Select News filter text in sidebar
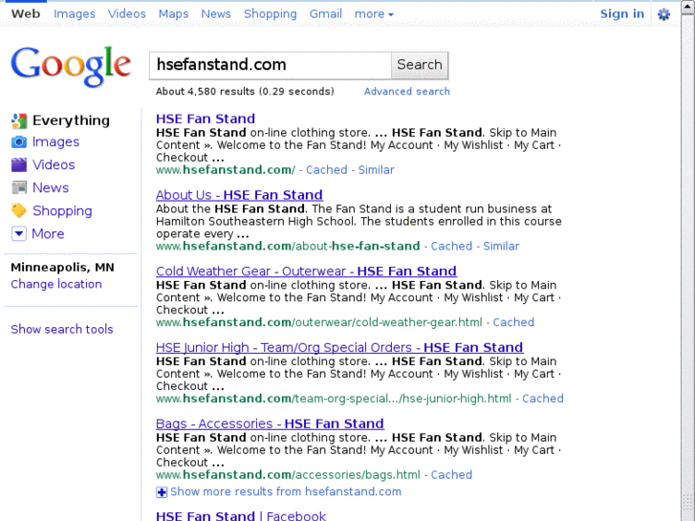 51,188
